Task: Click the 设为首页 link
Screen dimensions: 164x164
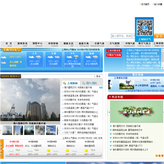Action: click(145, 4)
